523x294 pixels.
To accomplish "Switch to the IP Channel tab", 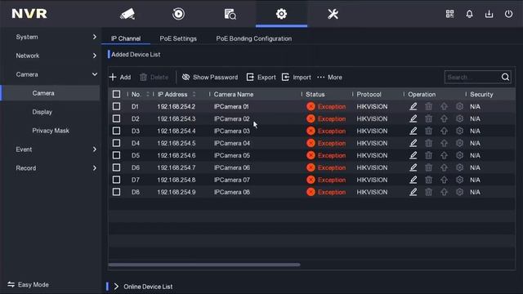I will 126,38.
